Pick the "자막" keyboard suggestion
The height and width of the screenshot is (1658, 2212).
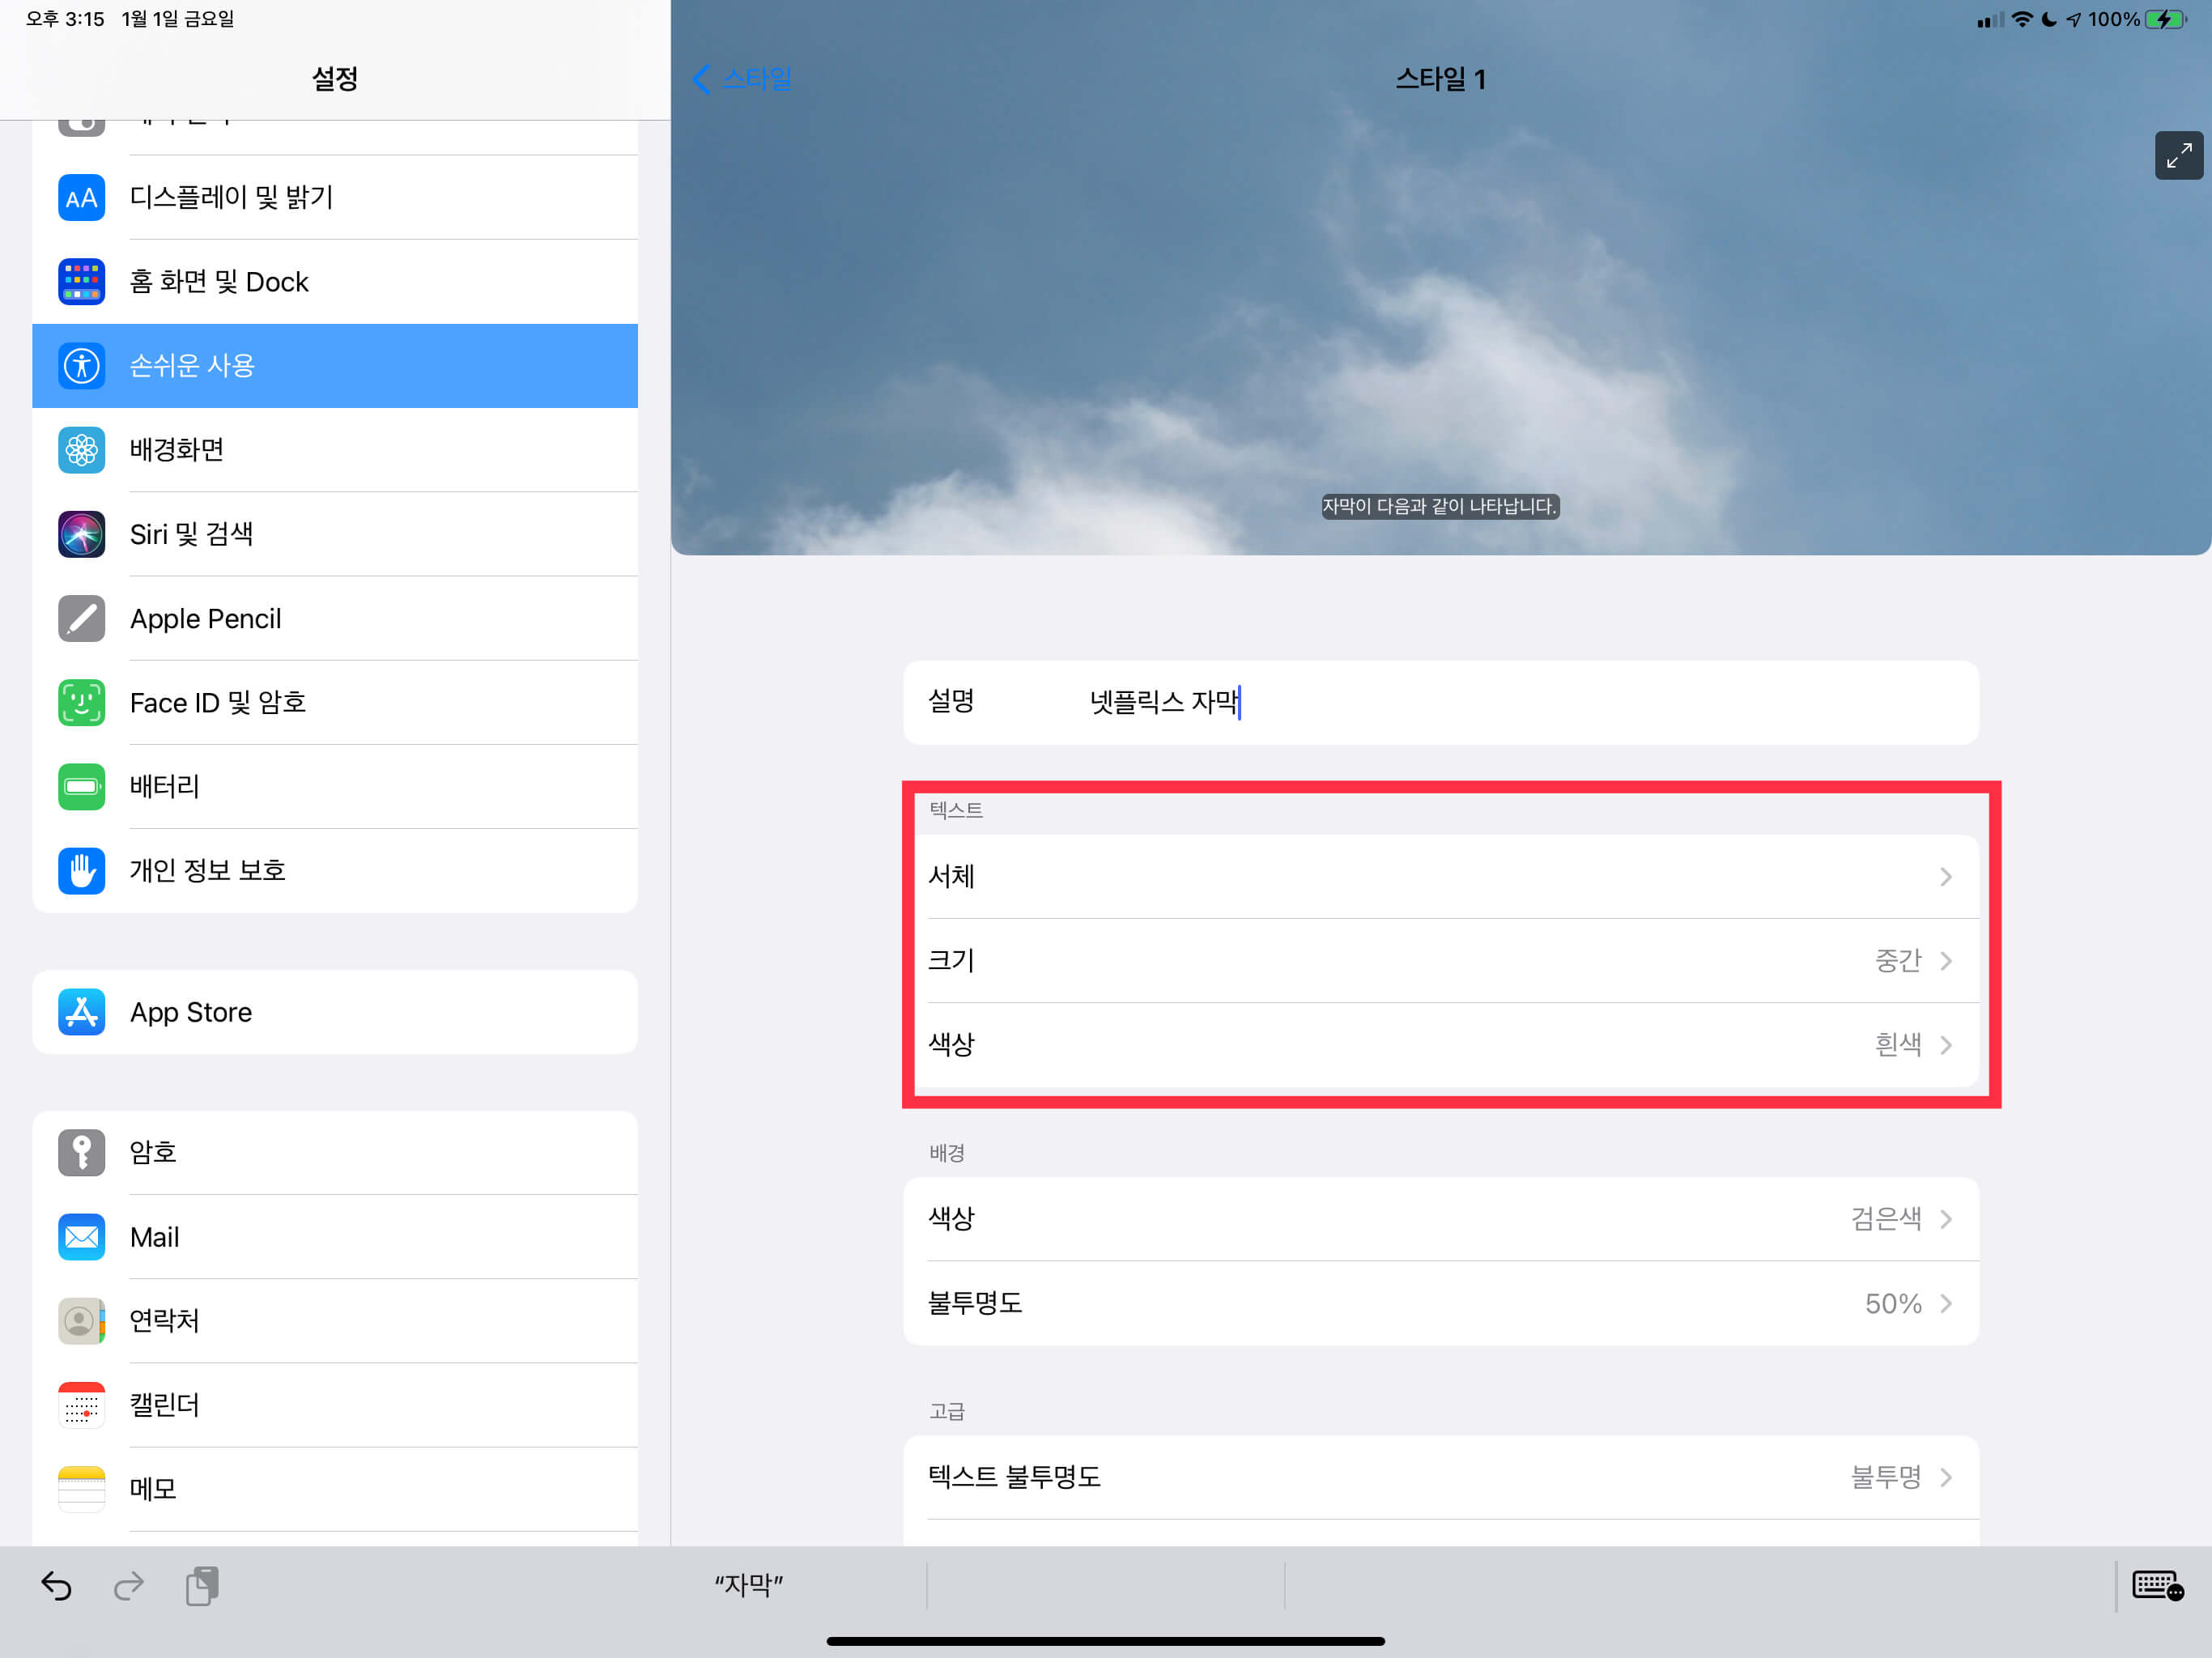748,1585
